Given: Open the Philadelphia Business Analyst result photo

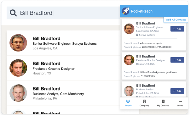Looking at the screenshot, I should (18, 93).
